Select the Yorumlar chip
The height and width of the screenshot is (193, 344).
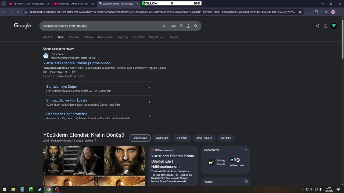click(226, 138)
